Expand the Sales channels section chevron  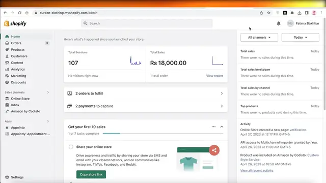(48, 93)
